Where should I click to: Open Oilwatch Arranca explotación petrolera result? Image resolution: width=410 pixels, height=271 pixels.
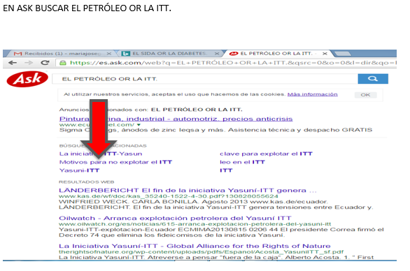175,218
